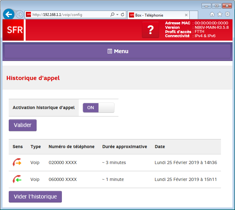Toggle call history activation switch
The height and width of the screenshot is (210, 235).
click(x=98, y=107)
